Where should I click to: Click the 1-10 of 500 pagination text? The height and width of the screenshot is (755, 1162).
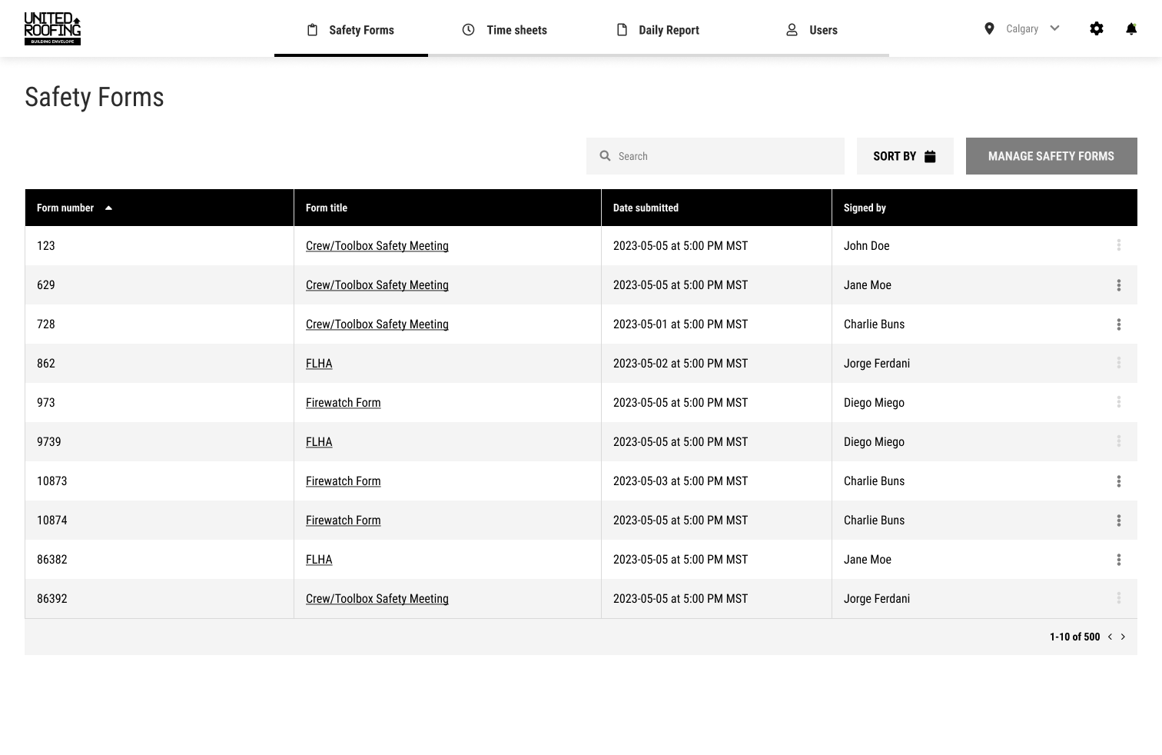pyautogui.click(x=1074, y=637)
